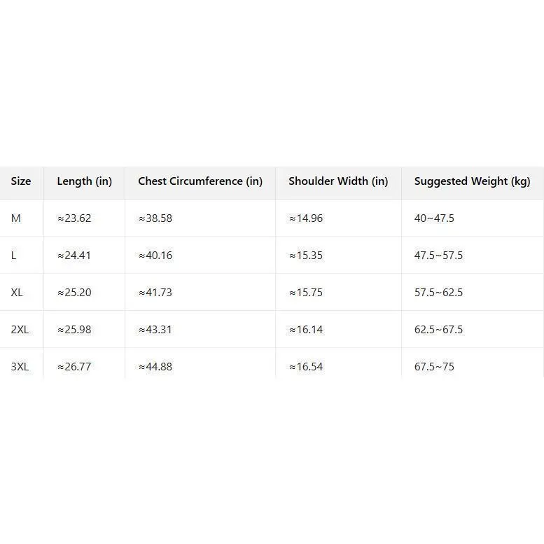Click the Length (in) column header

84,181
